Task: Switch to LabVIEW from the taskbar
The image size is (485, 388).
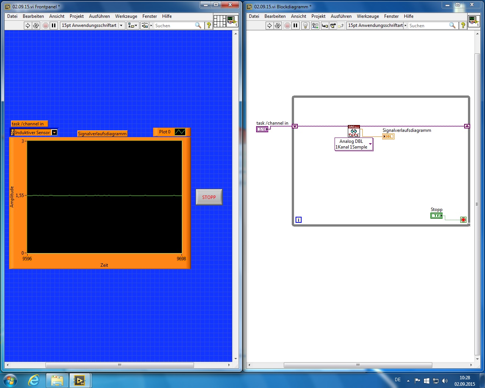Action: pyautogui.click(x=80, y=380)
